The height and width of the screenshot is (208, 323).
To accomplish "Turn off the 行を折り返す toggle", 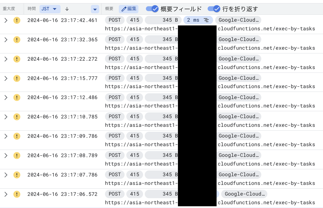I will coord(214,9).
